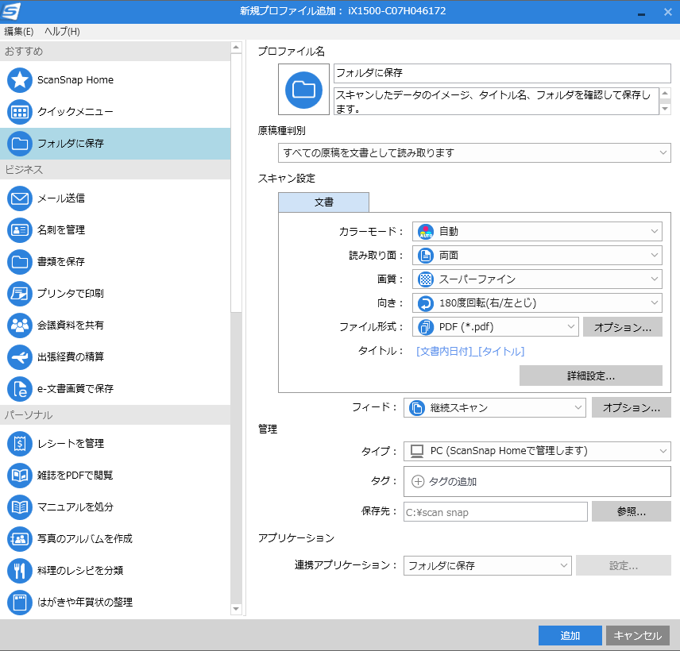This screenshot has width=680, height=651.
Task: Open the 画質 dropdown showing スーパーファイン
Action: pyautogui.click(x=537, y=279)
